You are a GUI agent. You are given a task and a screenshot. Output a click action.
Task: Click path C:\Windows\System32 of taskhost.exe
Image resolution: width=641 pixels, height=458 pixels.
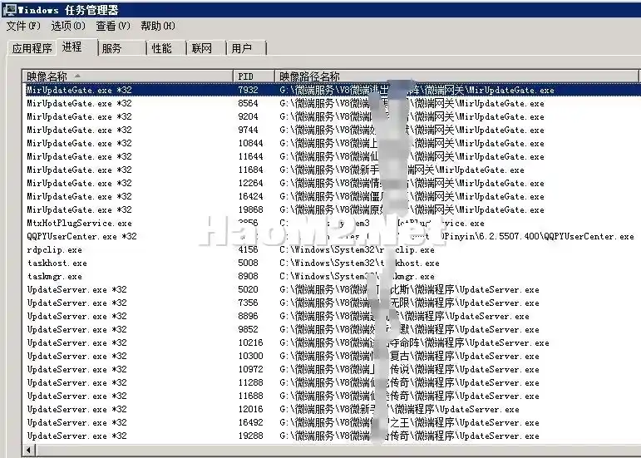[359, 263]
